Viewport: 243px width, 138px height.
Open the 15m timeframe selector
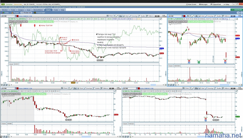[196, 88]
